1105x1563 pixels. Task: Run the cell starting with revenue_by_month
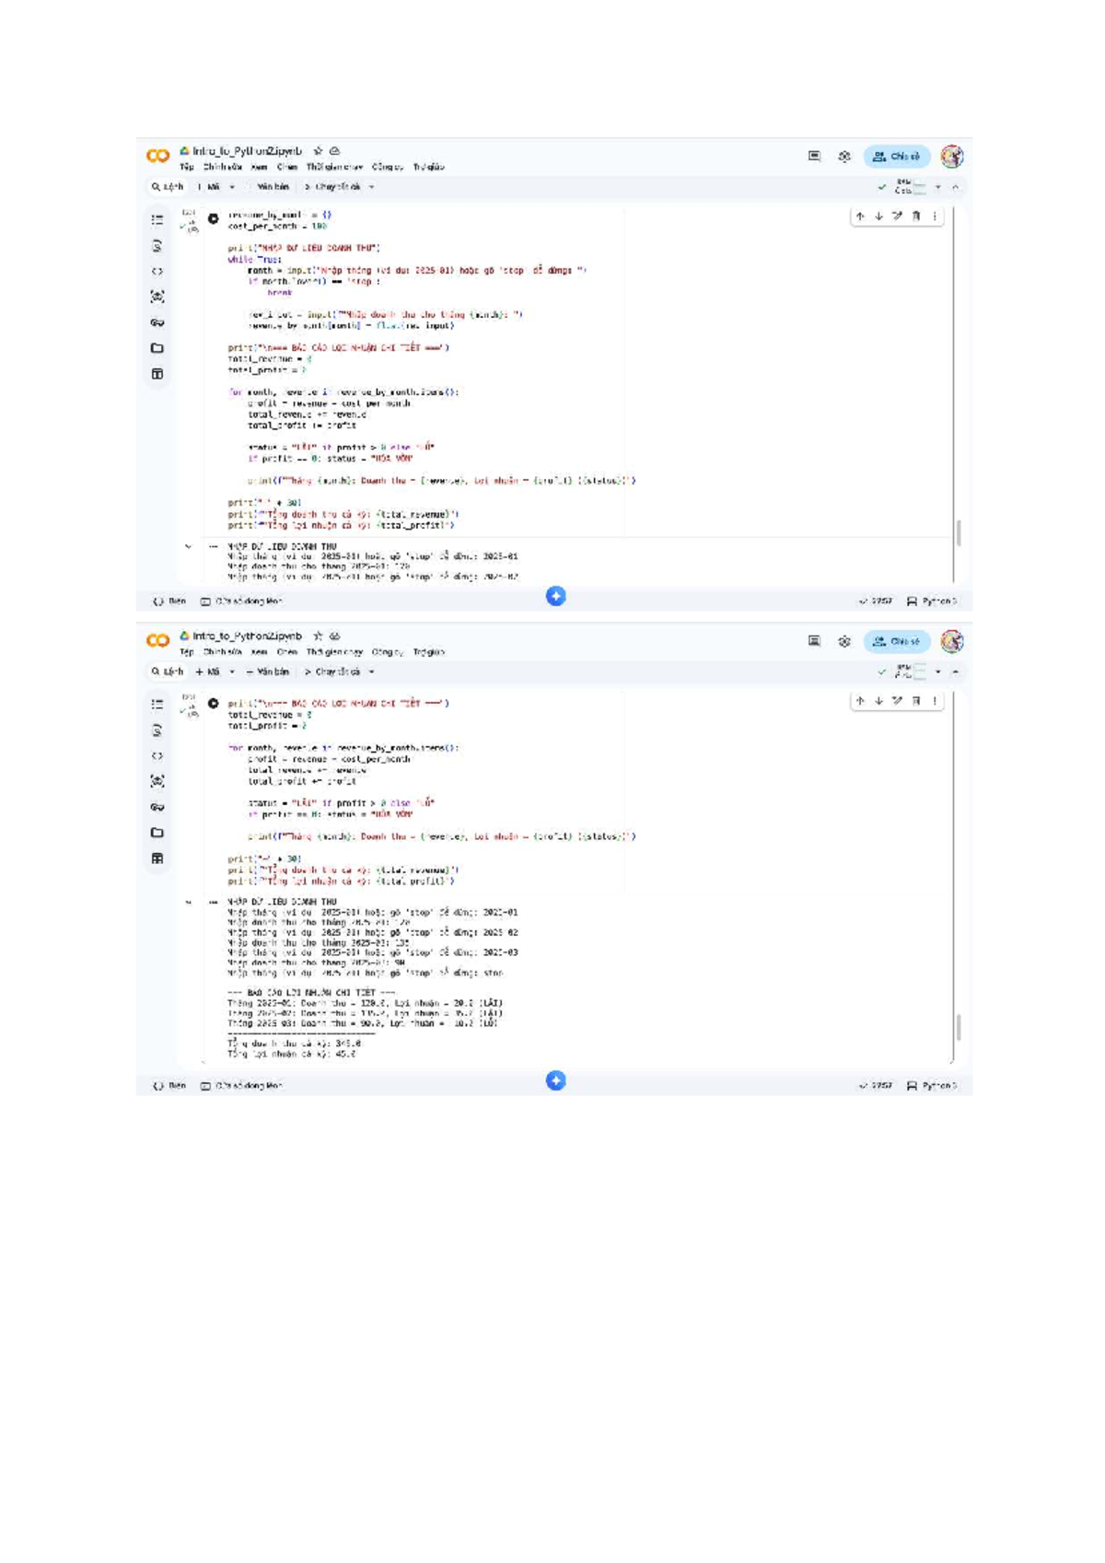click(214, 219)
